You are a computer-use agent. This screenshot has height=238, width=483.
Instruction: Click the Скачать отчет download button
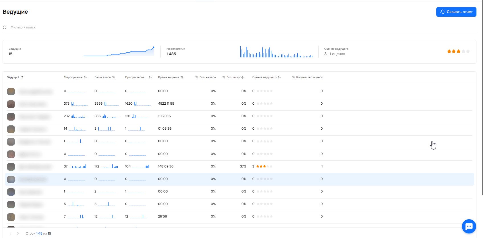456,12
